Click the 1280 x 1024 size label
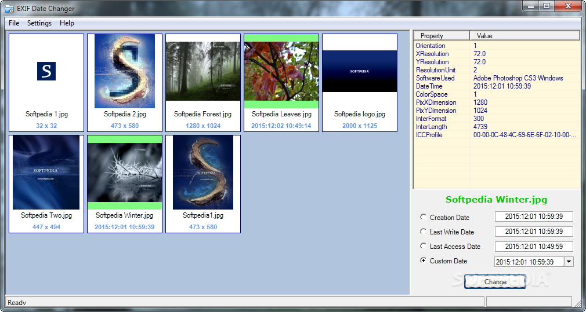586x312 pixels. click(203, 126)
